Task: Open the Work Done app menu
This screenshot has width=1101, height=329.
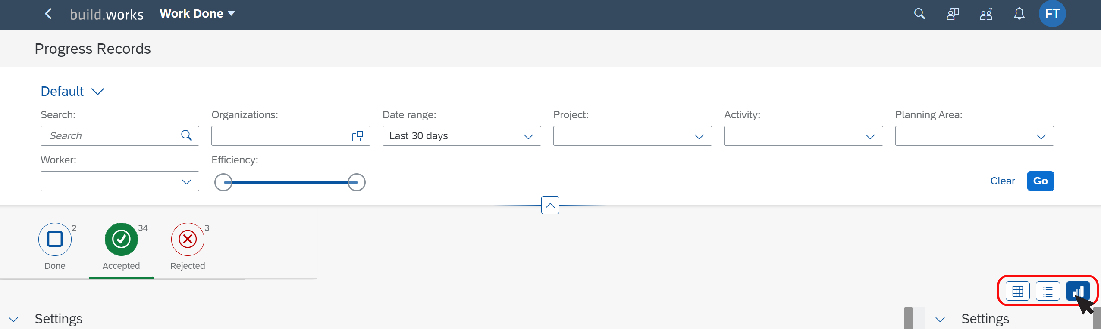Action: pyautogui.click(x=197, y=14)
